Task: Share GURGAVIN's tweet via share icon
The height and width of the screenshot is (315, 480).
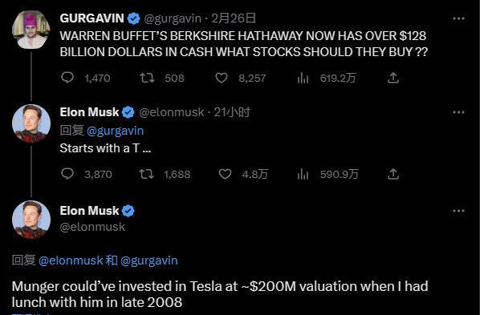Action: click(393, 78)
